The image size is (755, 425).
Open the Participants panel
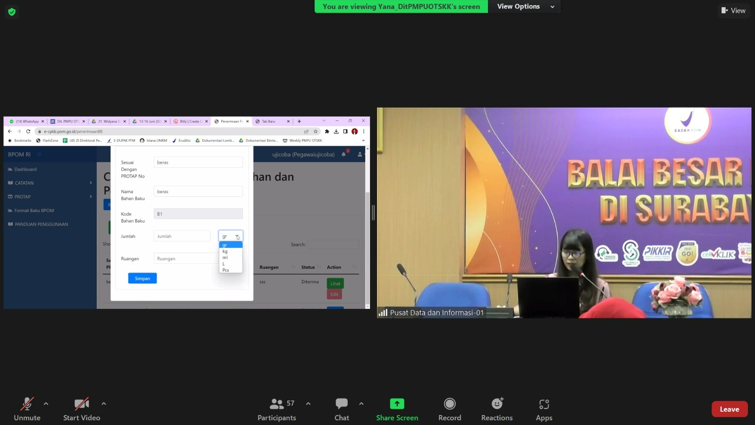click(x=277, y=409)
